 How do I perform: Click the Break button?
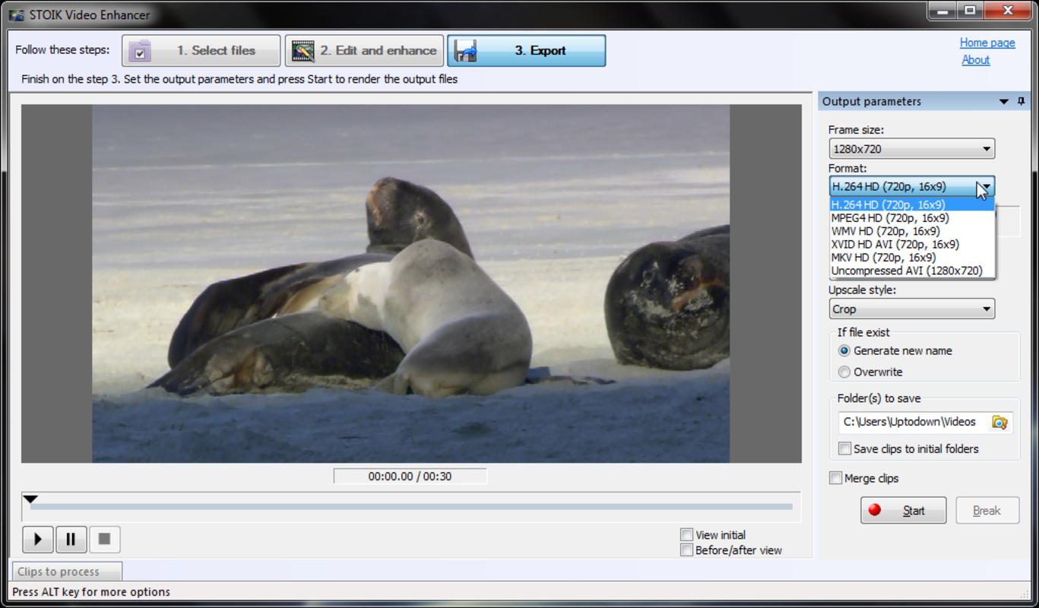[x=987, y=511]
